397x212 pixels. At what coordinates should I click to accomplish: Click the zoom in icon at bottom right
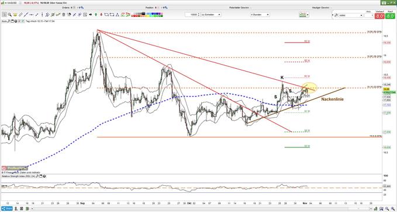pos(387,209)
